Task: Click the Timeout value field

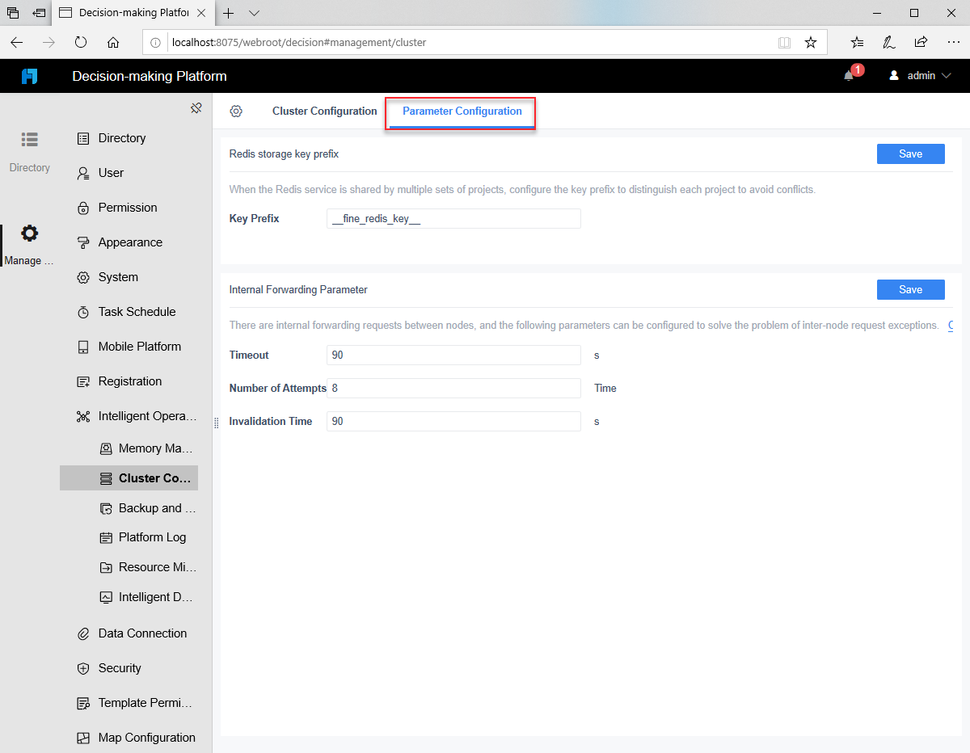Action: 453,355
